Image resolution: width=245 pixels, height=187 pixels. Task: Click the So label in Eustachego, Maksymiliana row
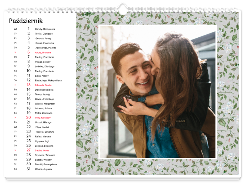coord(15,80)
